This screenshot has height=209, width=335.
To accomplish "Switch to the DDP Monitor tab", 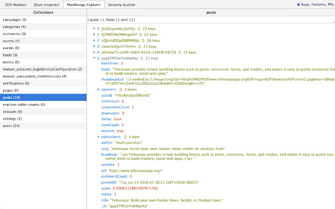I will pyautogui.click(x=15, y=4).
